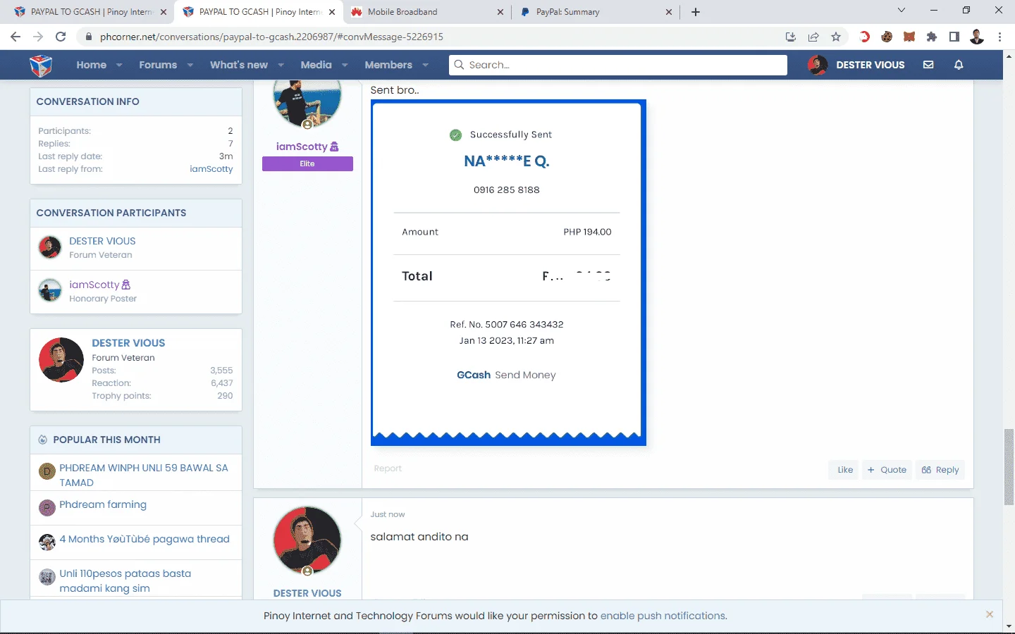Open the Media navigation item
This screenshot has height=634, width=1015.
(x=316, y=65)
